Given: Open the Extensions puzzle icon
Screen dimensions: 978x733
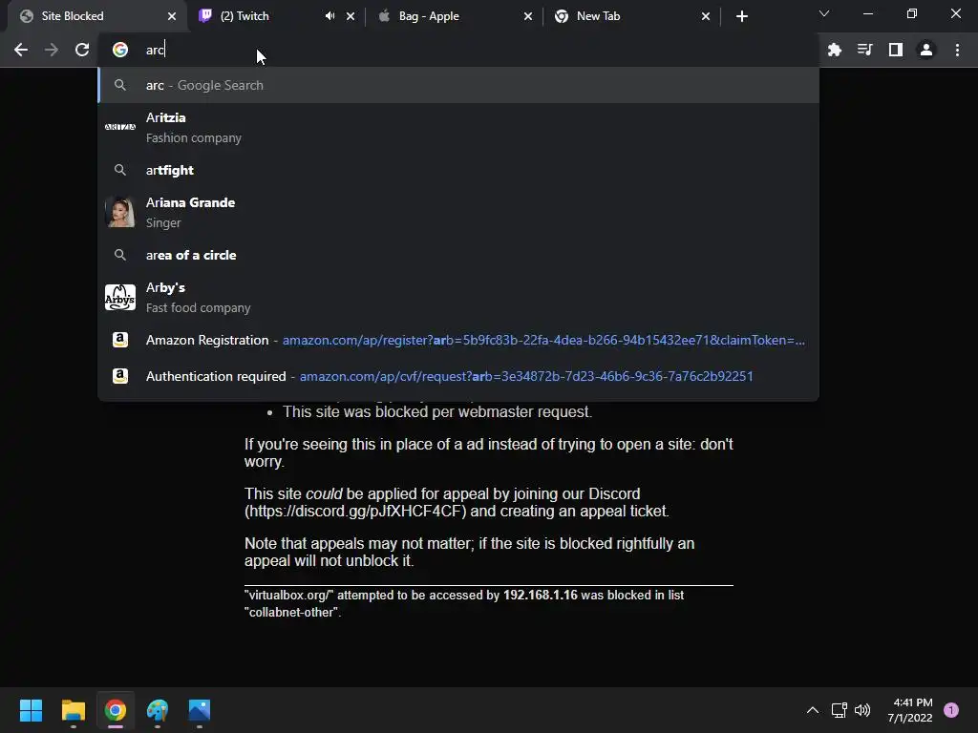Looking at the screenshot, I should pos(834,50).
